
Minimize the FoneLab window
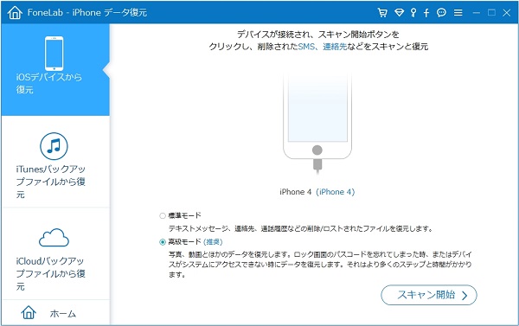[x=477, y=13]
